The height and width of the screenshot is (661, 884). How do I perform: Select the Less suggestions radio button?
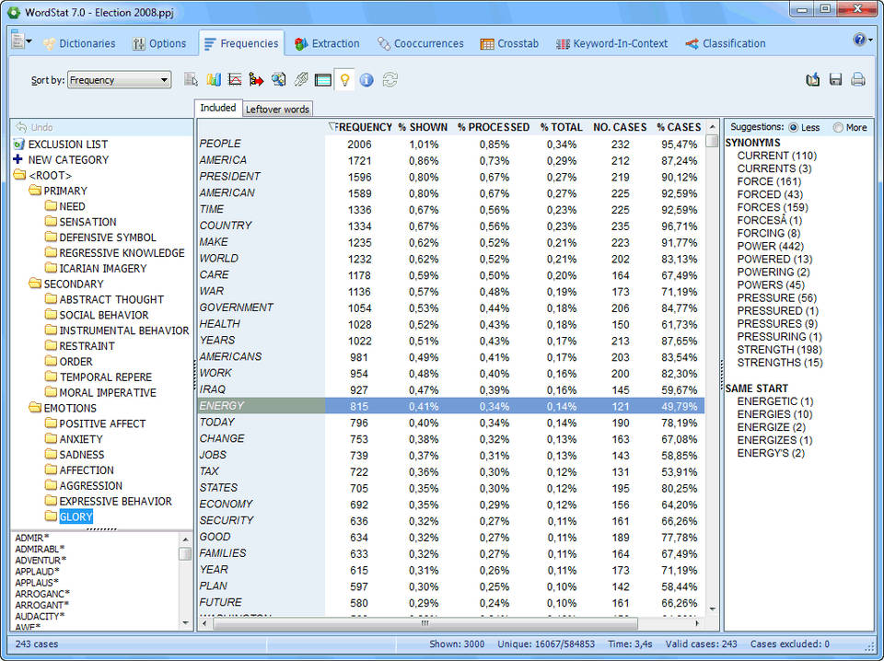click(x=793, y=128)
